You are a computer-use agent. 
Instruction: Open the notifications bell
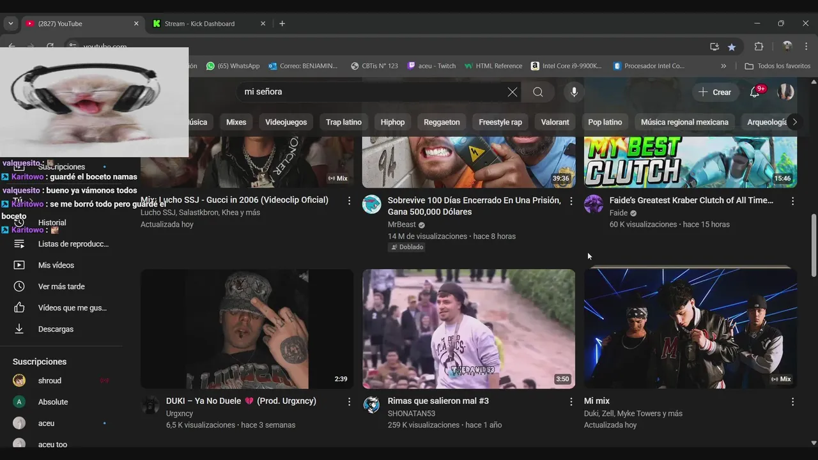click(755, 92)
